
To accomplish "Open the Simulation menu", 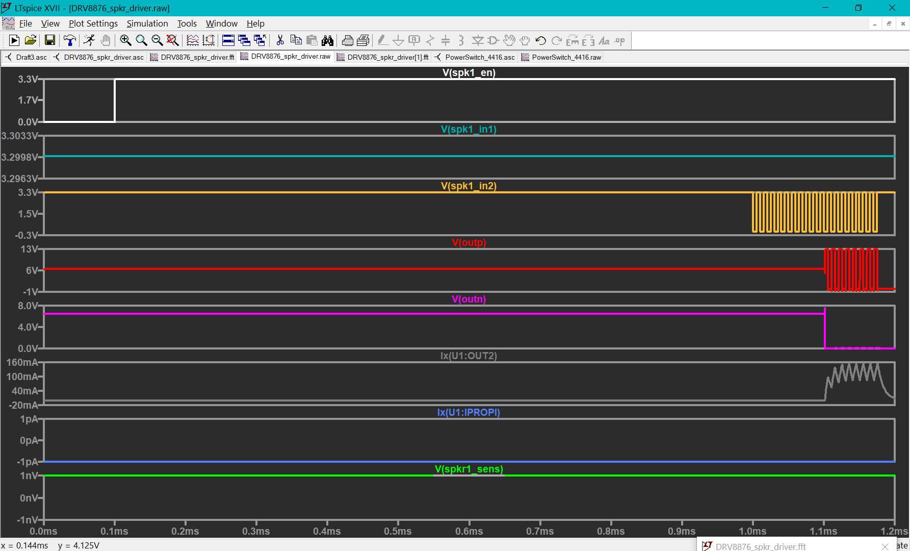I will [147, 23].
